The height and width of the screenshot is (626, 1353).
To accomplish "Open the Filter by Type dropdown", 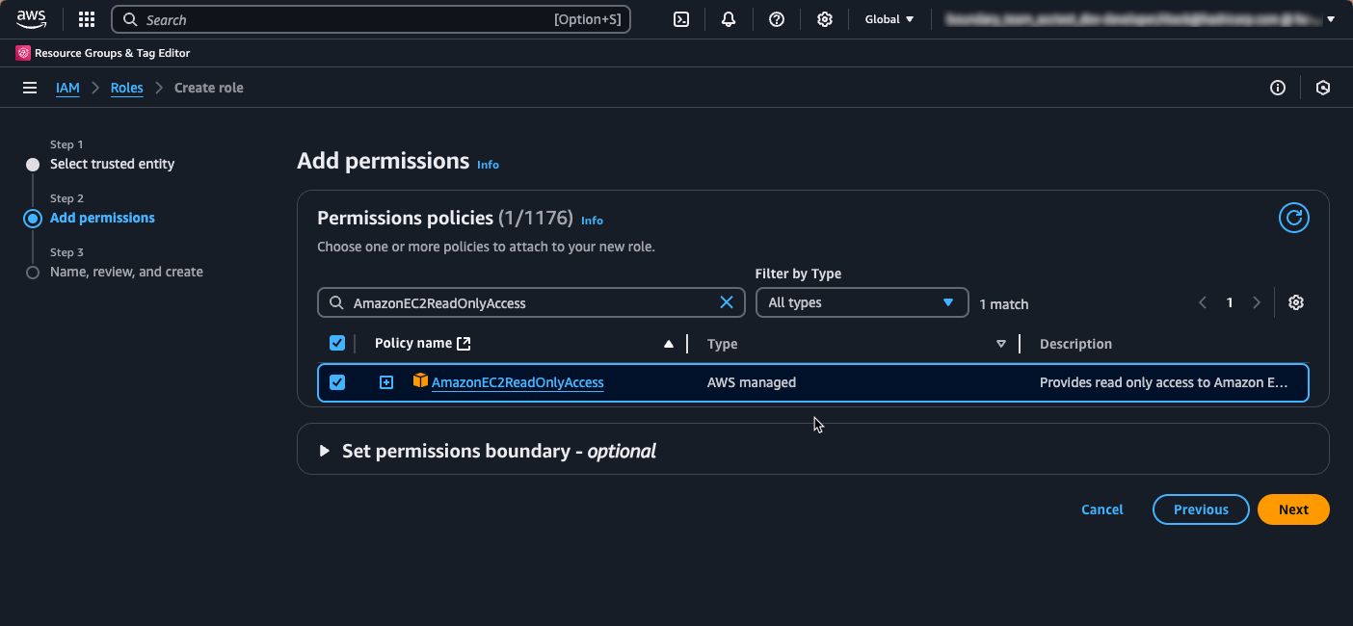I will [862, 302].
